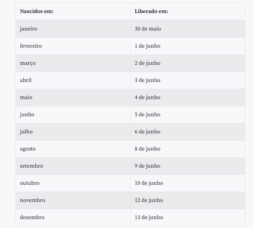Click the "8 de junho" date cell
This screenshot has width=254, height=228.
147,149
